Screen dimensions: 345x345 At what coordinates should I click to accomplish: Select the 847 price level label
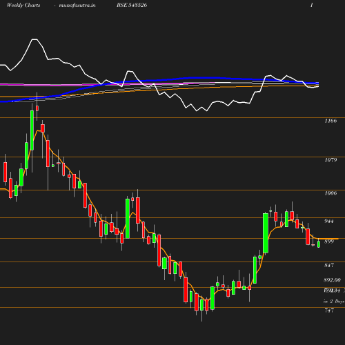329,265
